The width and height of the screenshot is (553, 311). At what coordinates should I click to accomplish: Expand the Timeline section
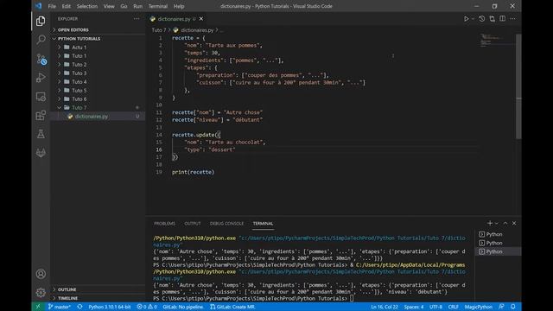point(98,298)
